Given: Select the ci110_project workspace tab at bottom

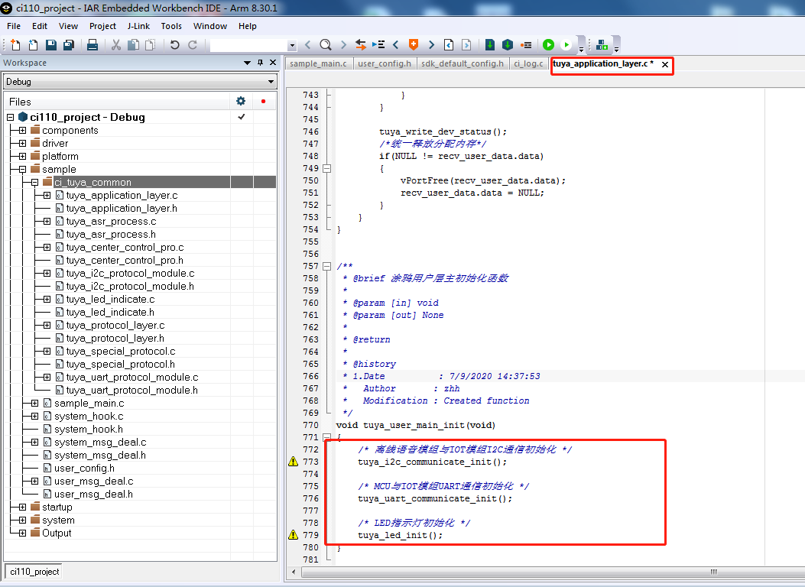Looking at the screenshot, I should coord(34,572).
